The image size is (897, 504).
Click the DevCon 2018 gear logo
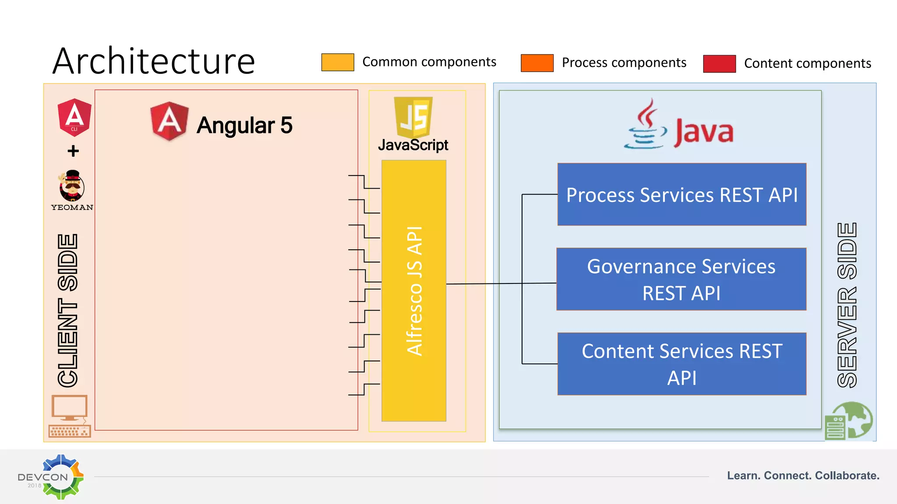pos(51,477)
